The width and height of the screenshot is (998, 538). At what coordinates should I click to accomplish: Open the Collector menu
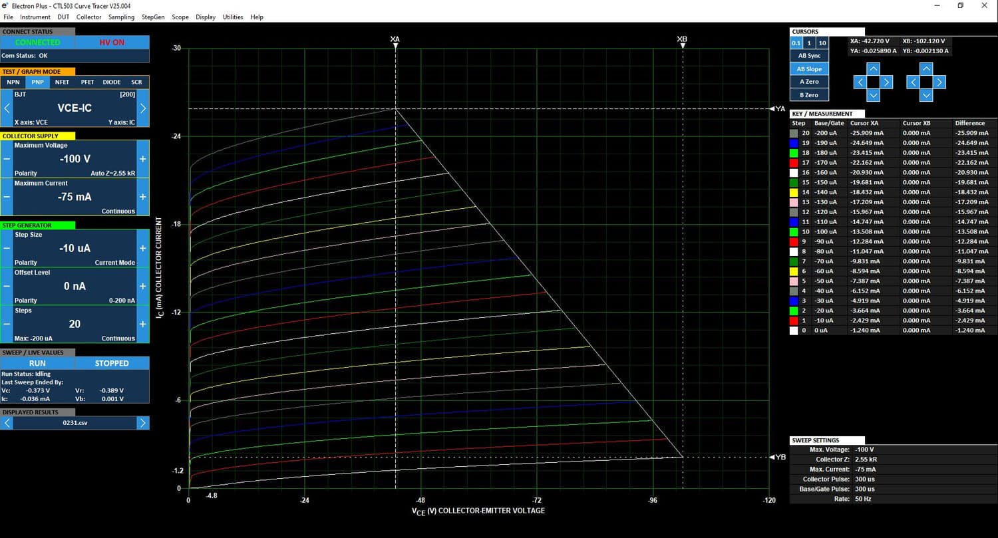pyautogui.click(x=88, y=17)
